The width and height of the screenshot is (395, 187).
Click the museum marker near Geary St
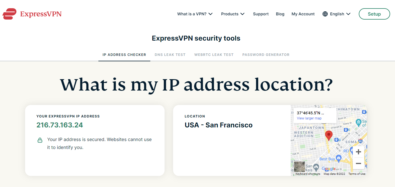(x=358, y=122)
